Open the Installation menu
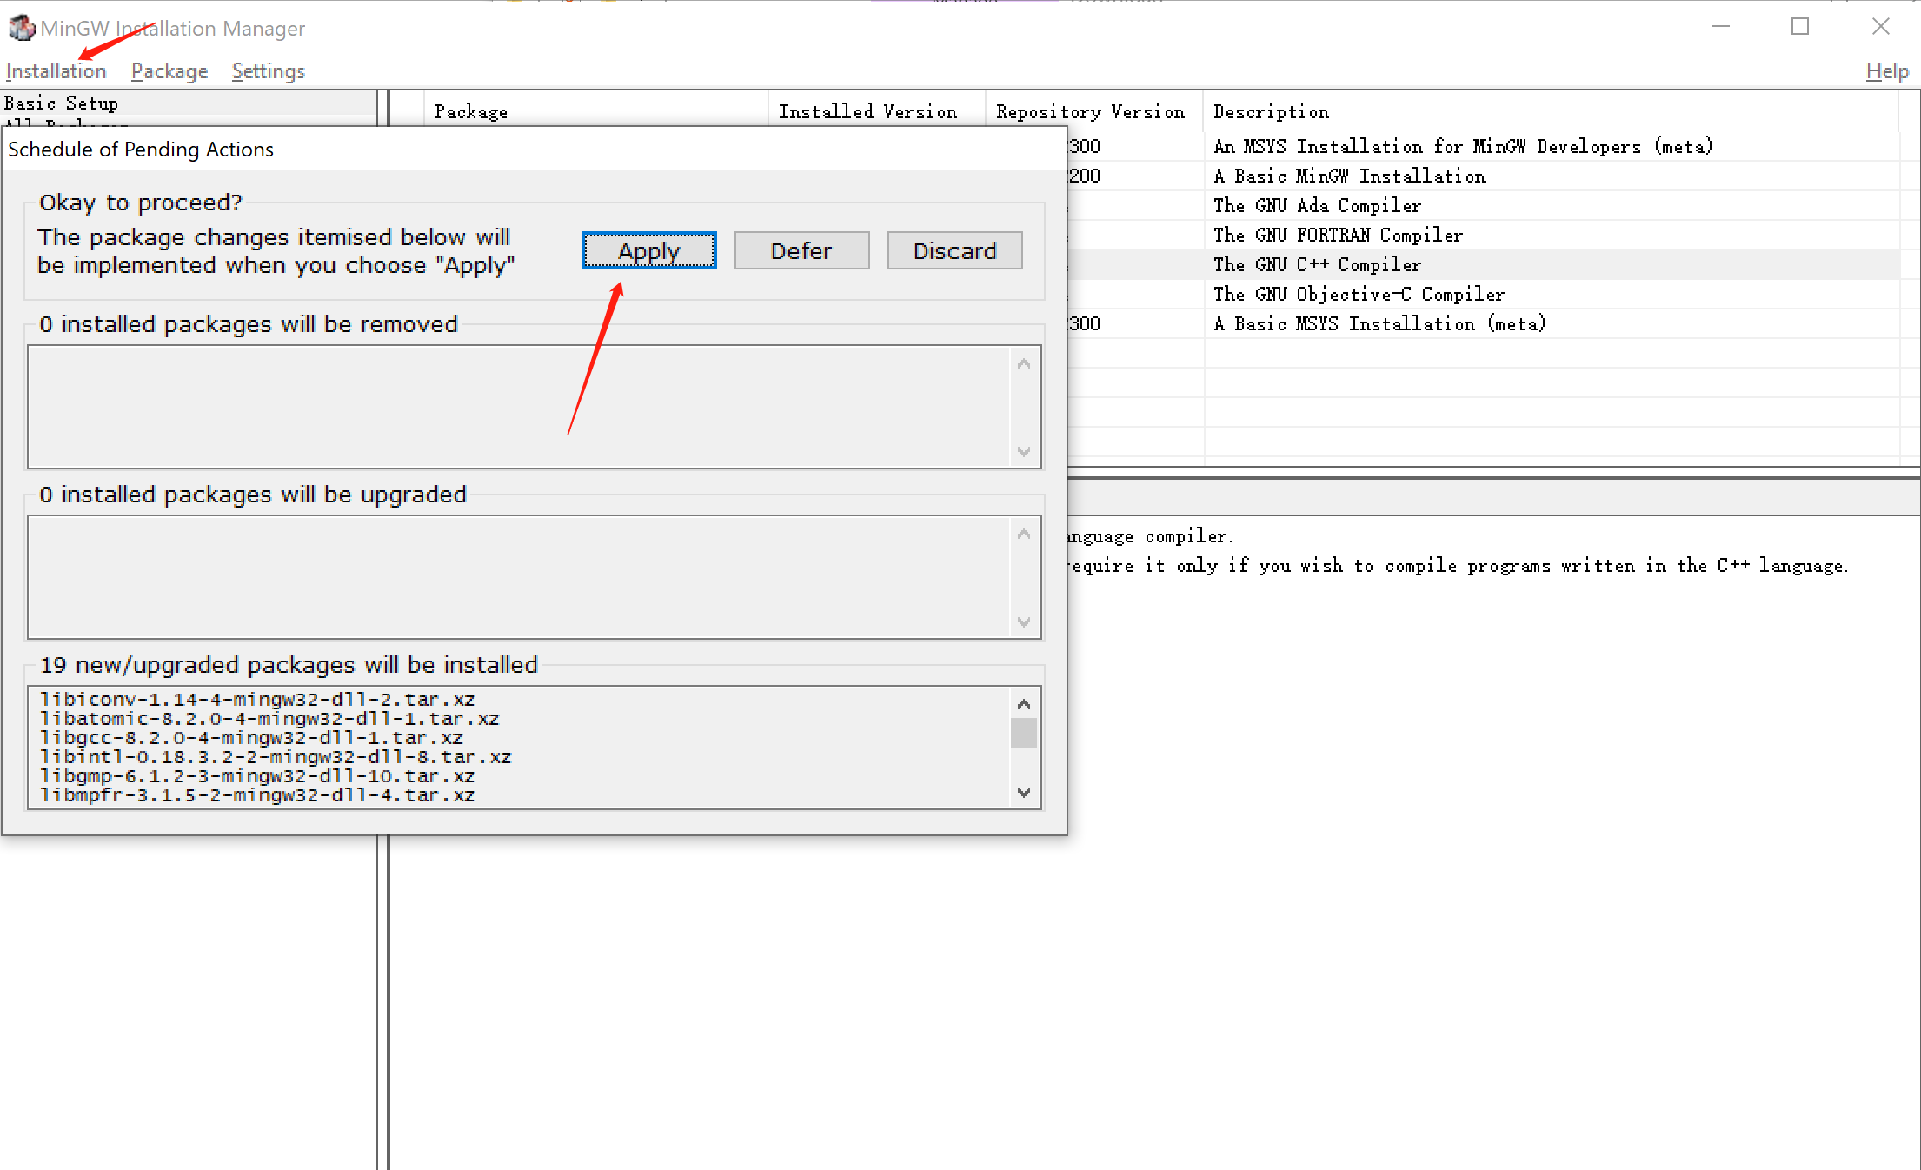Image resolution: width=1921 pixels, height=1170 pixels. [x=56, y=71]
